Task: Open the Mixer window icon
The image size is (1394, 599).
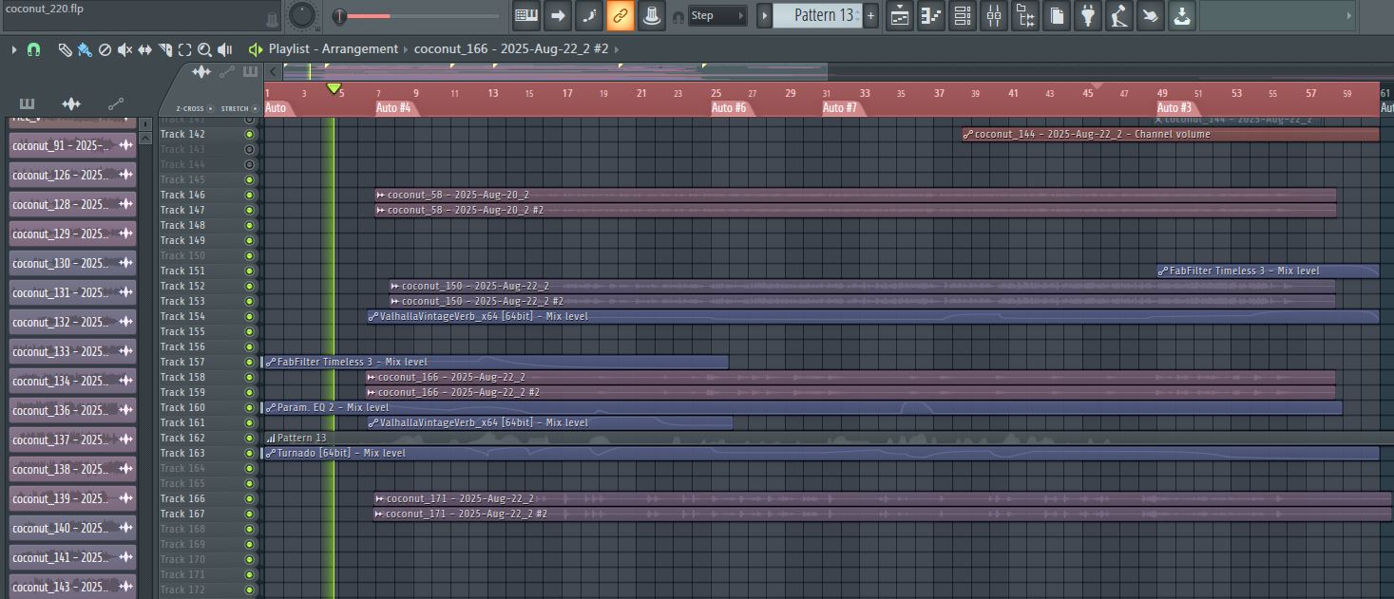Action: coord(993,15)
